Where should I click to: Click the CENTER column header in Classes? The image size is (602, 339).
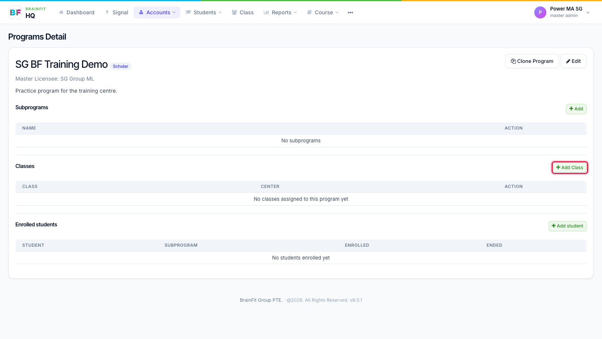(270, 186)
